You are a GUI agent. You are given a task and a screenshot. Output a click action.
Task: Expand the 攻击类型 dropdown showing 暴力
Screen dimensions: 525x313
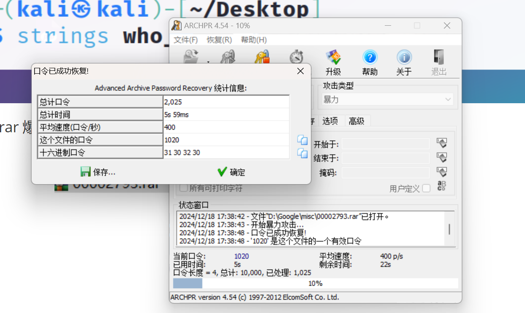point(387,99)
